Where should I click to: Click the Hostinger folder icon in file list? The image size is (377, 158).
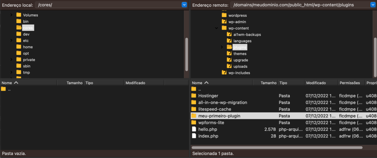point(194,96)
